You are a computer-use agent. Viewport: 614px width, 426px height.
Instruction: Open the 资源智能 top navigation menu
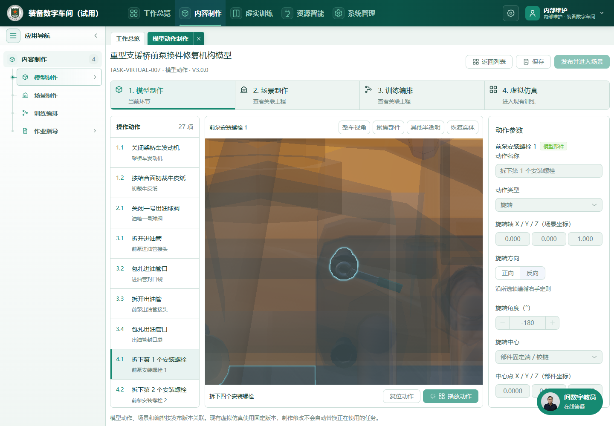tap(303, 13)
